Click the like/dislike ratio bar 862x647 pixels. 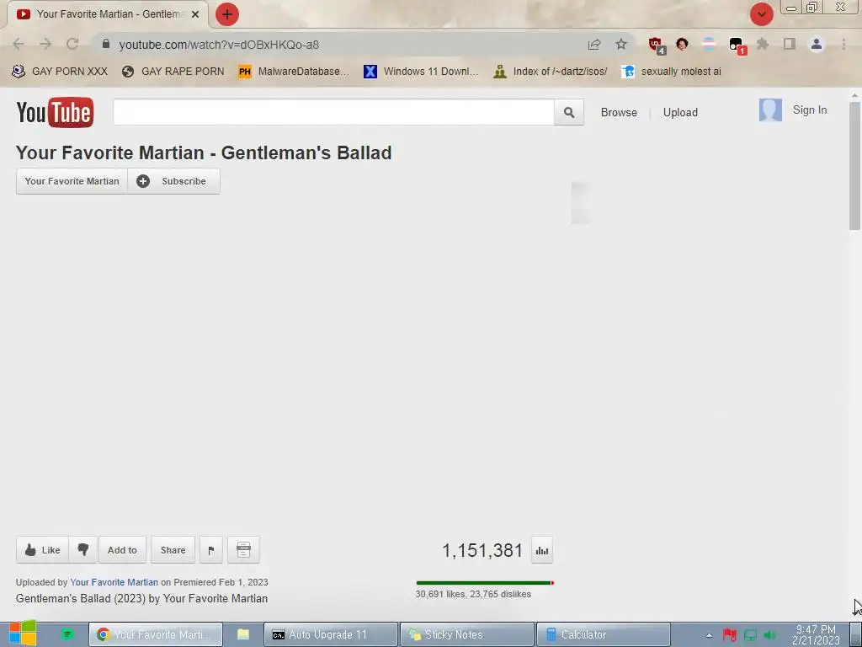coord(485,583)
